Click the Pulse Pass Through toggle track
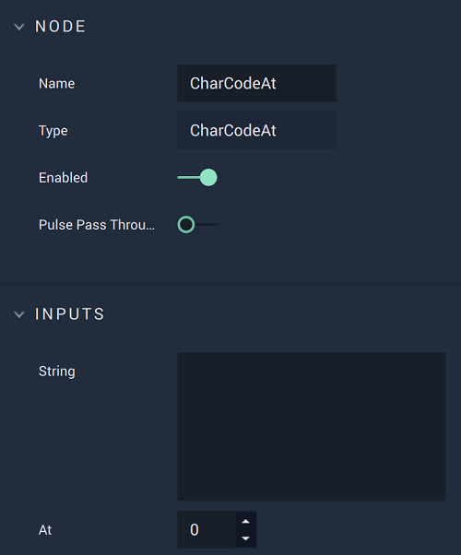 [206, 224]
